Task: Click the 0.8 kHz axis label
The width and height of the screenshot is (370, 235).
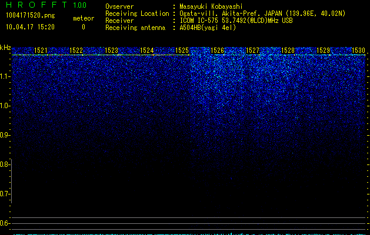Action: click(5, 164)
